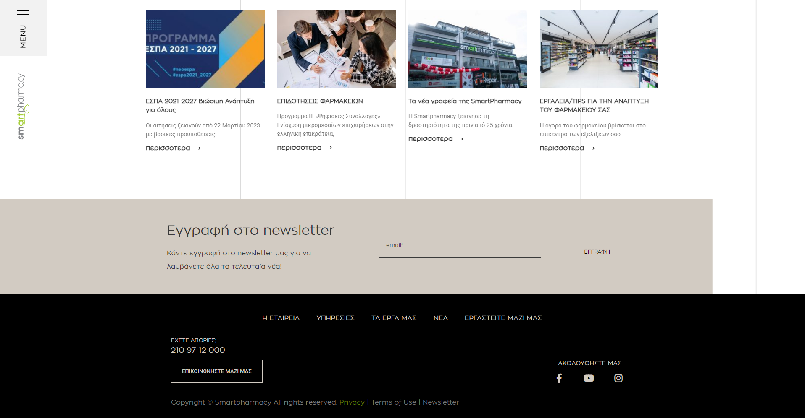Screen dimensions: 805x418
Task: Click the 'Εγγραφή στο newsletter' heading
Action: (250, 230)
